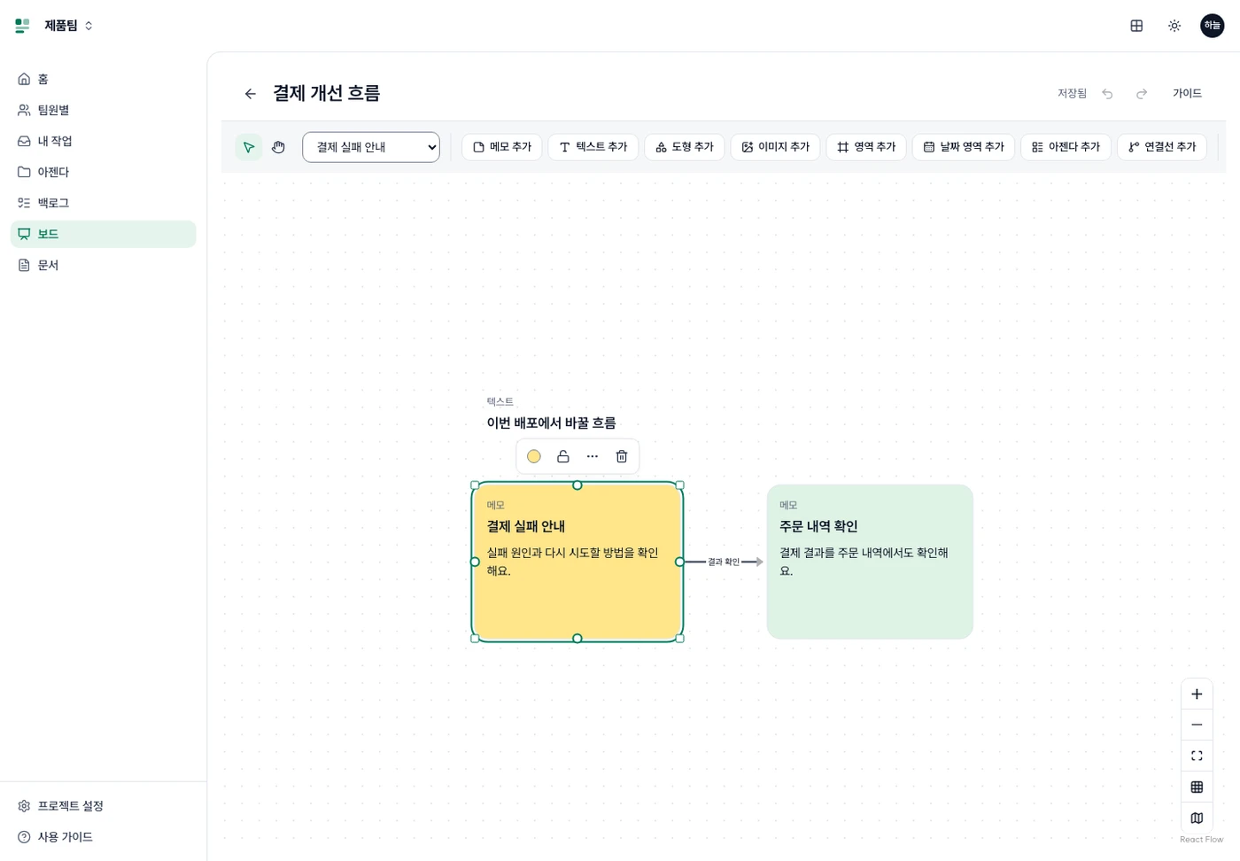Open the 결제 실패 안내 node dropdown
The width and height of the screenshot is (1240, 861).
tap(371, 147)
